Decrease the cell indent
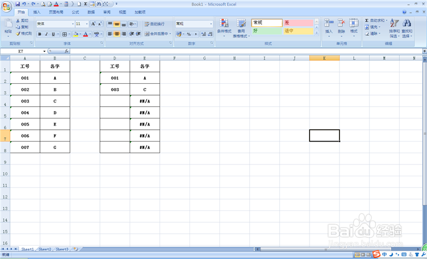427x259 pixels. pos(132,34)
